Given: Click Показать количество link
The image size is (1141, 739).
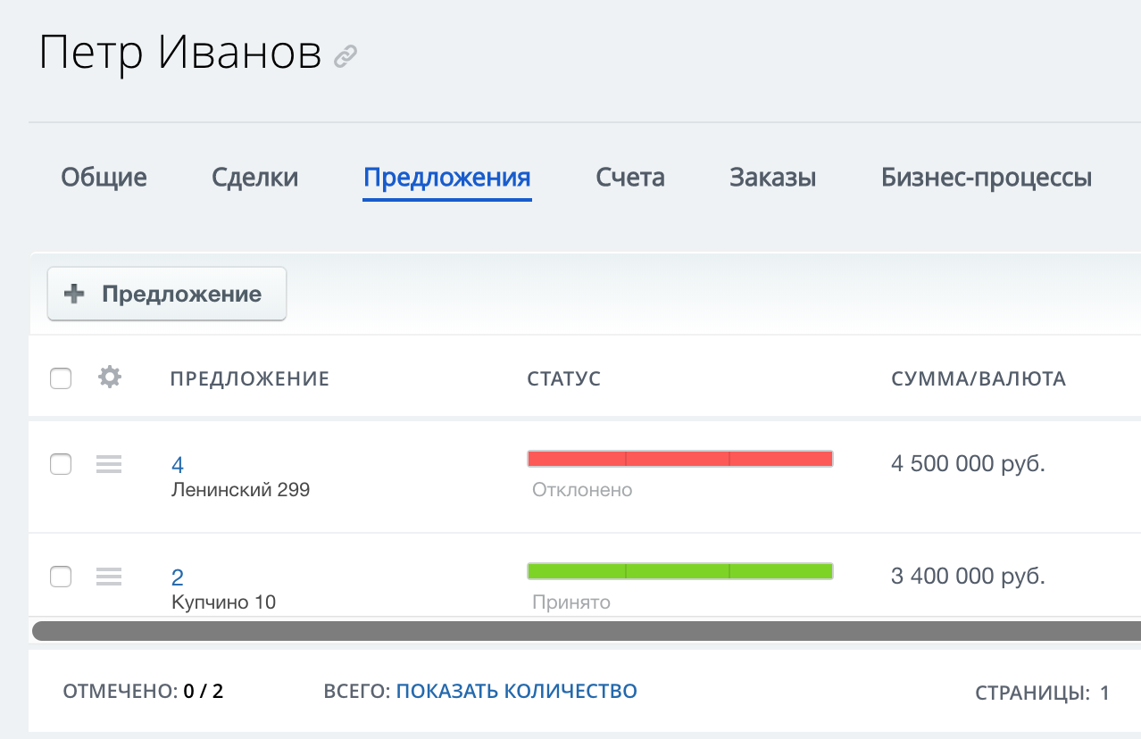Looking at the screenshot, I should (x=516, y=691).
